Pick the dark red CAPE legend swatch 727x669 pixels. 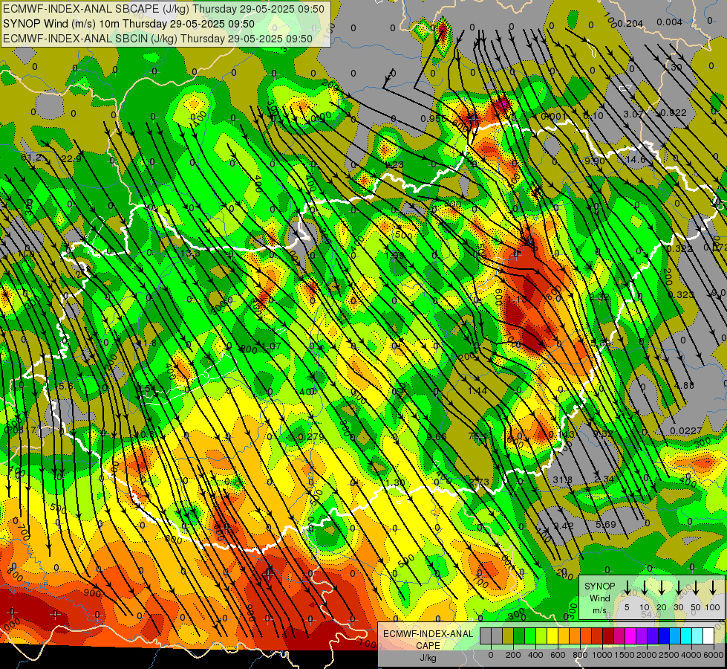pyautogui.click(x=608, y=636)
